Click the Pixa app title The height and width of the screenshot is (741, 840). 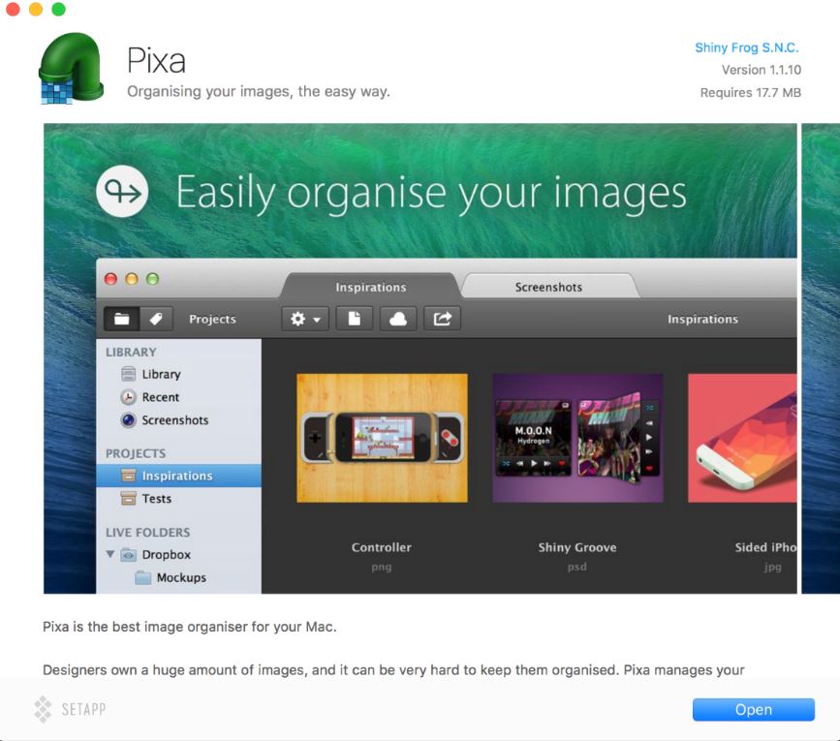pyautogui.click(x=156, y=60)
